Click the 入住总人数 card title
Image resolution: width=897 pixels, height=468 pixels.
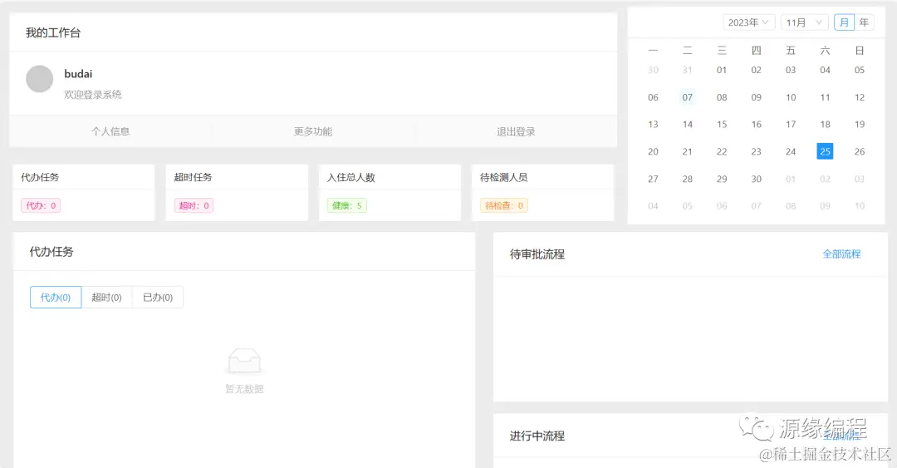click(x=351, y=178)
